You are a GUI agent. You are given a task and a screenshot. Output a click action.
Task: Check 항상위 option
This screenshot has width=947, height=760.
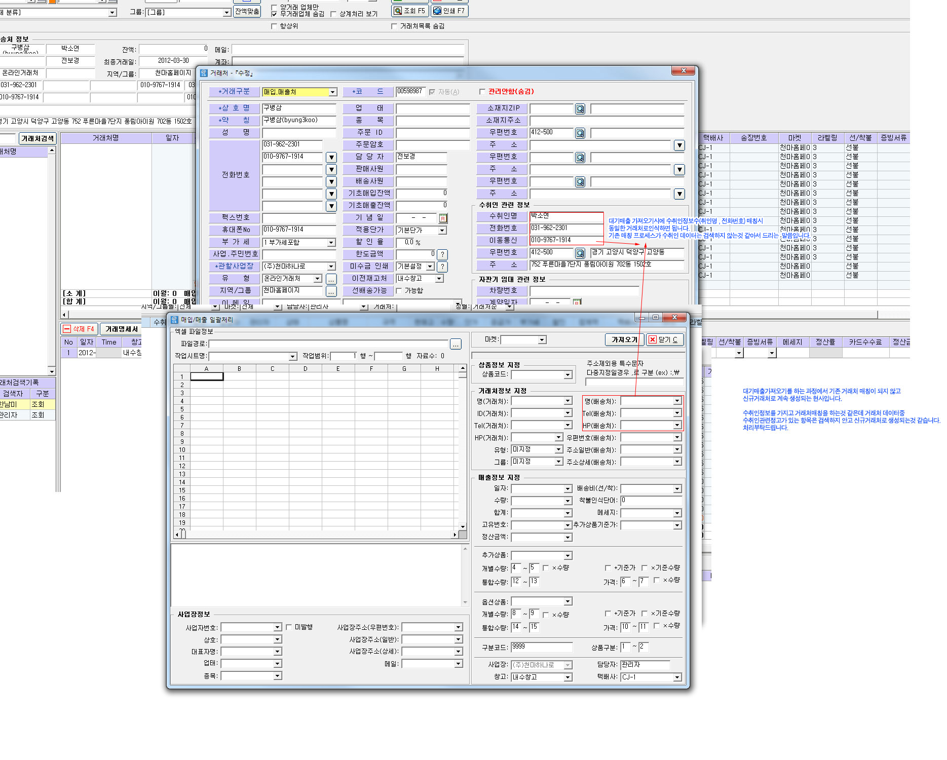[x=274, y=26]
